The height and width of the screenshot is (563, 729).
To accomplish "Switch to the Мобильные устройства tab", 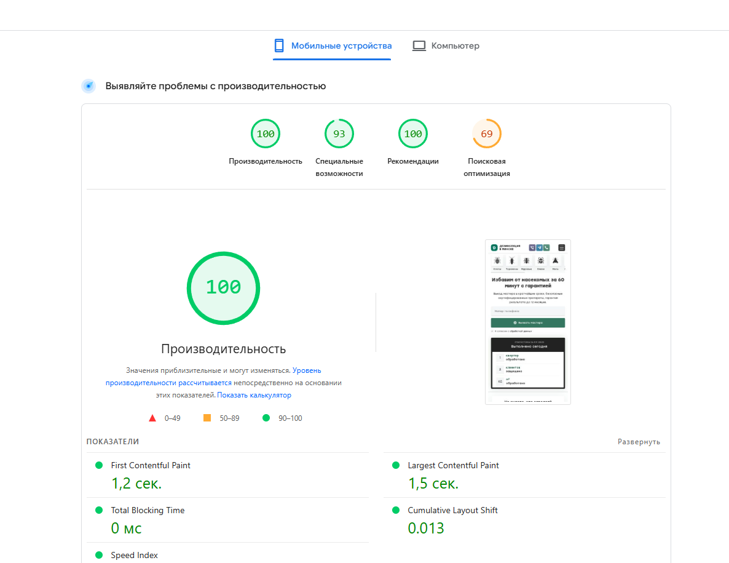I will click(332, 46).
